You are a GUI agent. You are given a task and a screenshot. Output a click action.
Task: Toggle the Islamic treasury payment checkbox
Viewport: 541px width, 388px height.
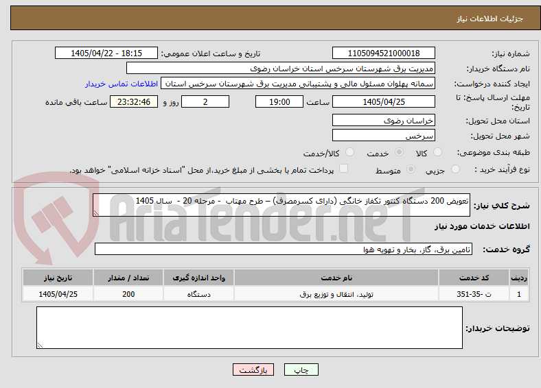(344, 169)
